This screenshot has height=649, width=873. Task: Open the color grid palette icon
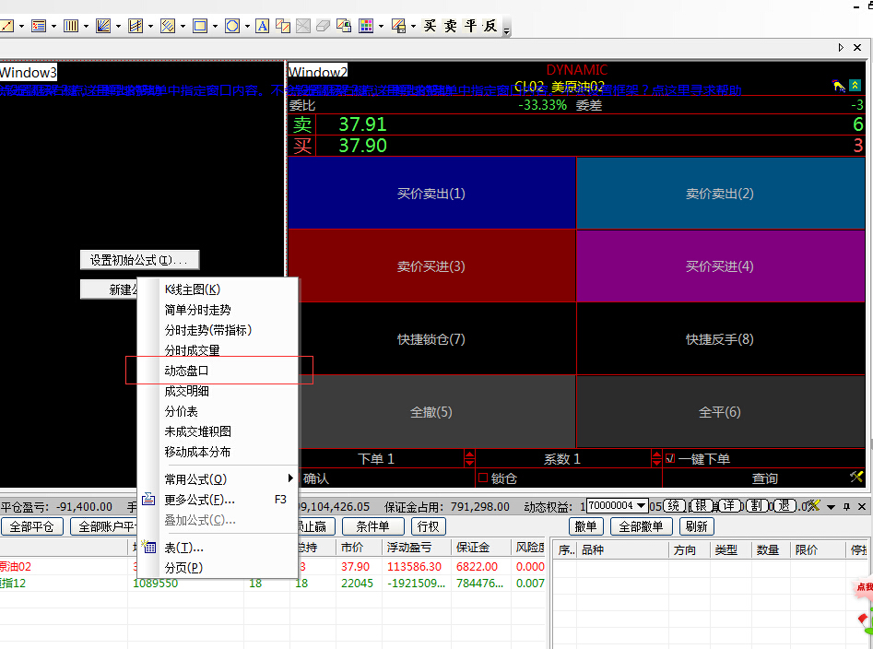coord(366,26)
